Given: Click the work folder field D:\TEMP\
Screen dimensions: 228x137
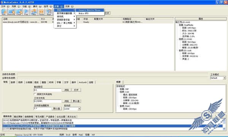Looking at the screenshot, I should pos(47,101).
